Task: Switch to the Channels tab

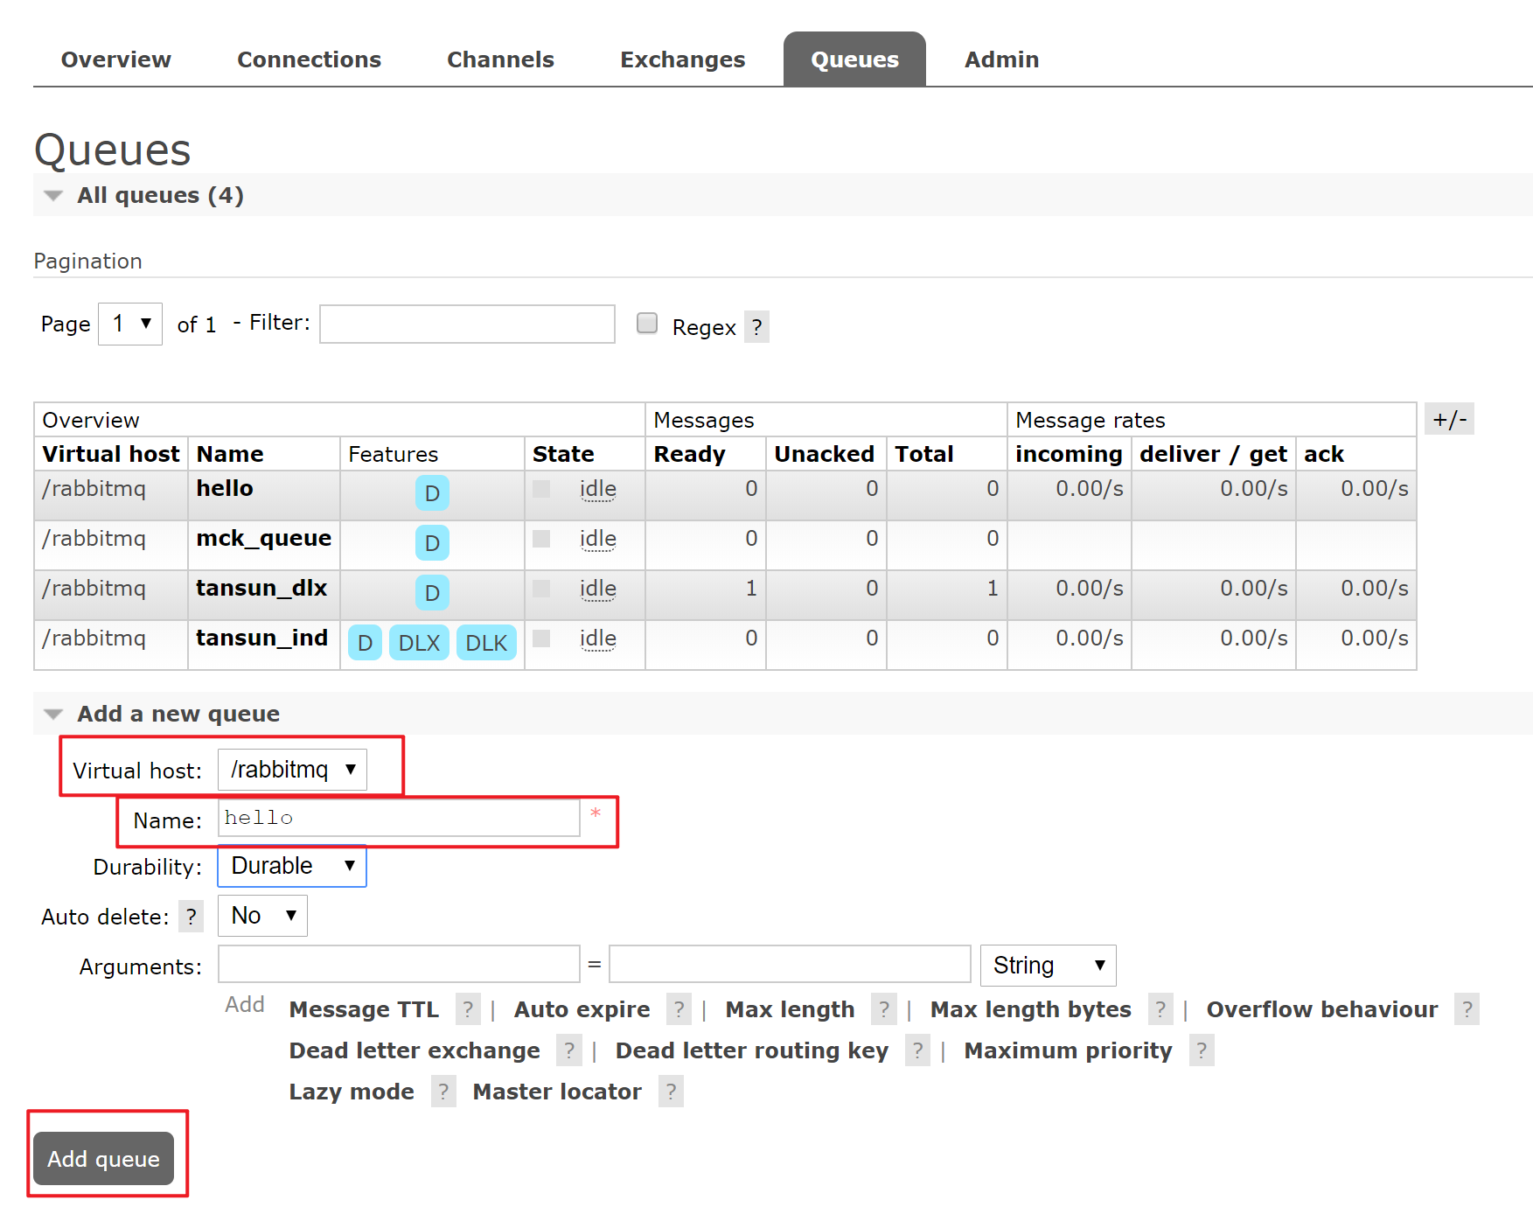Action: coord(501,59)
